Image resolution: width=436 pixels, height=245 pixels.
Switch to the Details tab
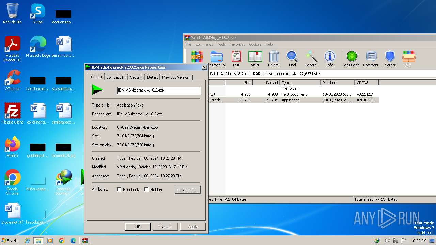tap(153, 77)
